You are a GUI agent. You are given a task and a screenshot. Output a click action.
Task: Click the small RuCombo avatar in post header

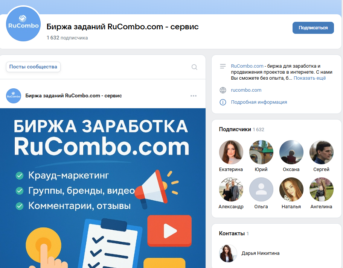tap(14, 96)
